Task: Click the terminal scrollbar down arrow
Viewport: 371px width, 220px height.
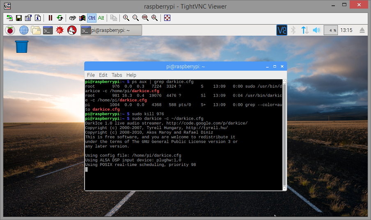Action: click(284, 188)
